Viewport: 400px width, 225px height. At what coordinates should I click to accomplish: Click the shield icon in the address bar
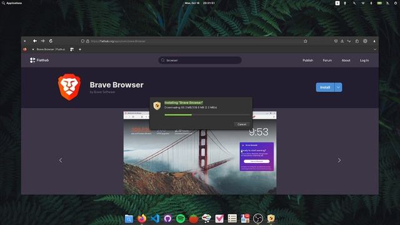click(x=82, y=41)
